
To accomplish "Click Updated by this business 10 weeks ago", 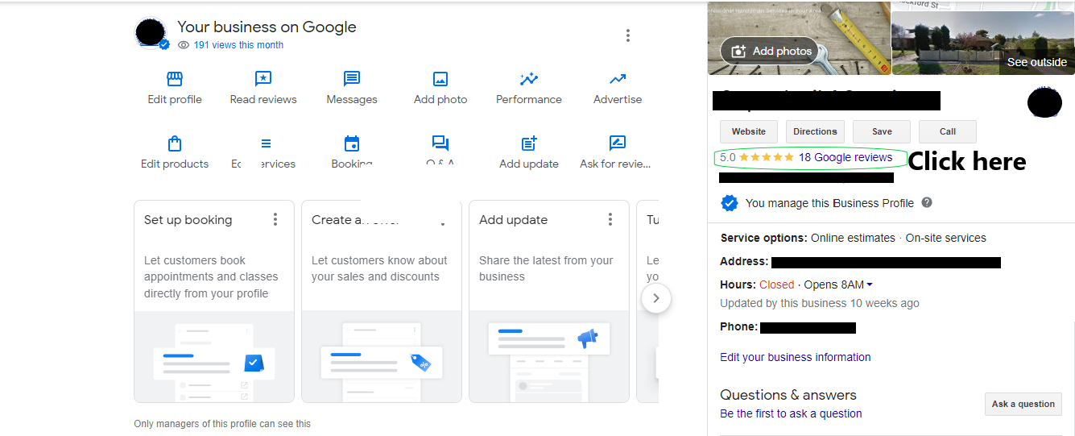I will click(x=820, y=304).
